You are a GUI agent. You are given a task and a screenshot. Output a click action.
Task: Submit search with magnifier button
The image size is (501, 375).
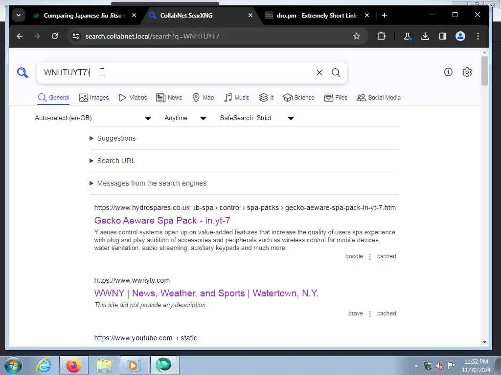pyautogui.click(x=336, y=73)
